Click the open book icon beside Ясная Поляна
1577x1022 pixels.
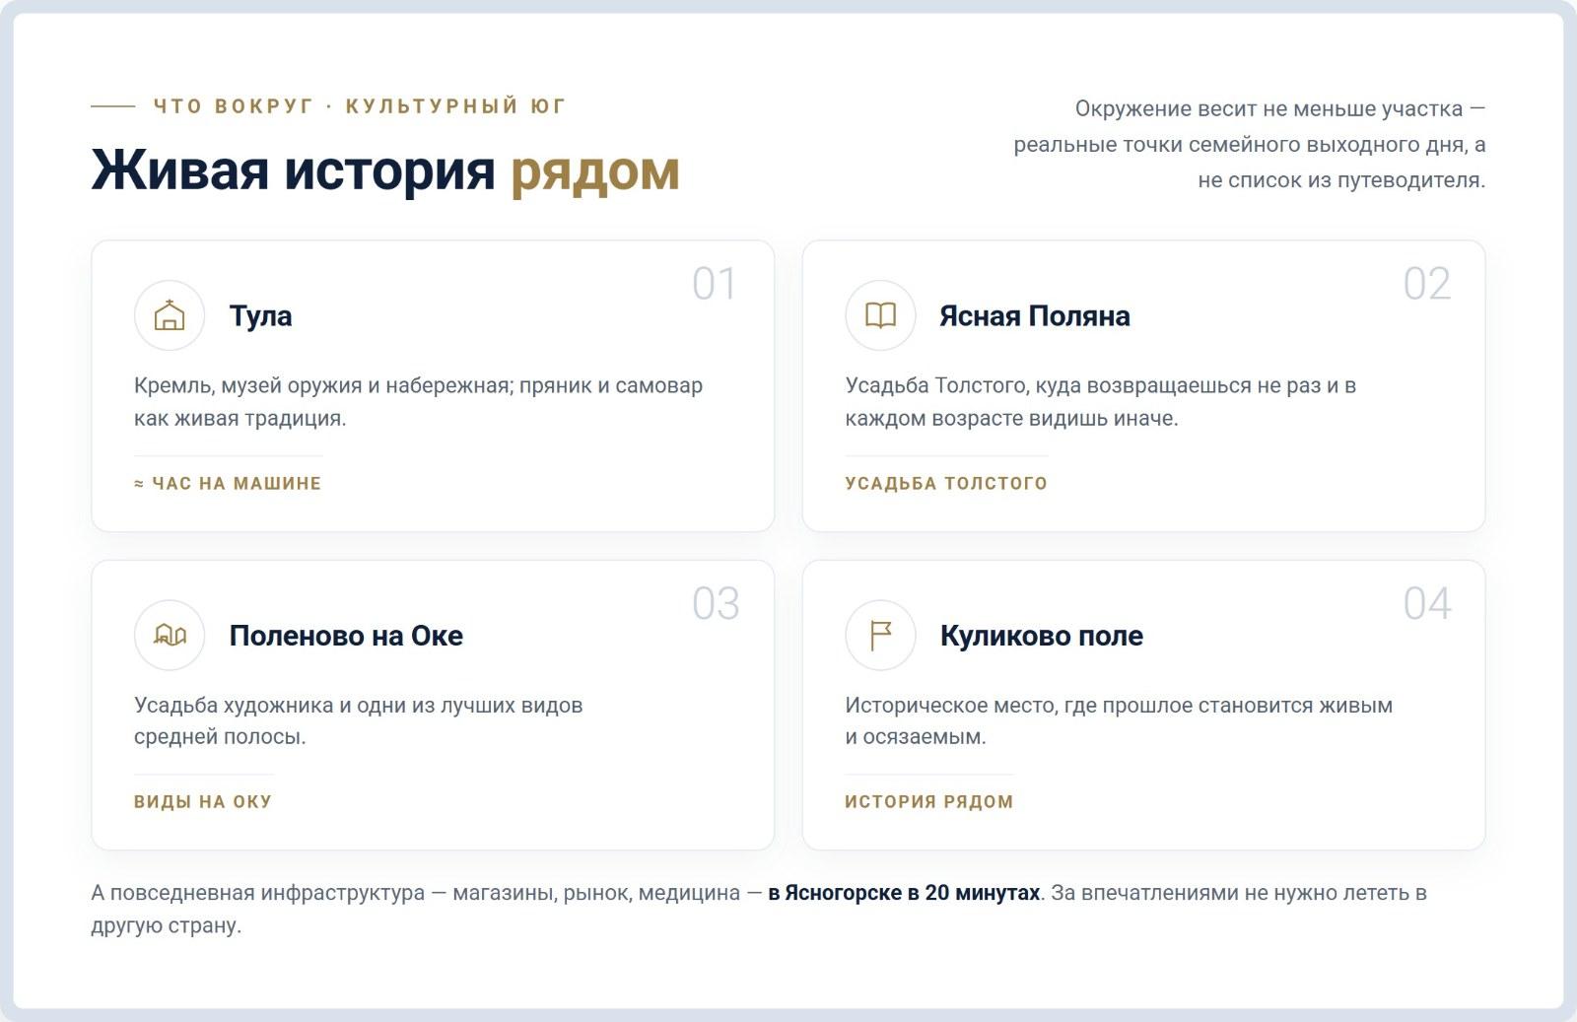pyautogui.click(x=880, y=315)
